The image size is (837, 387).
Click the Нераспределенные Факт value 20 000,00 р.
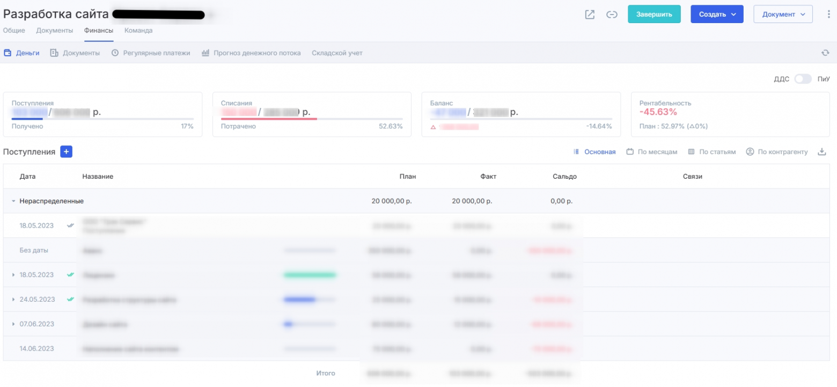tap(472, 201)
